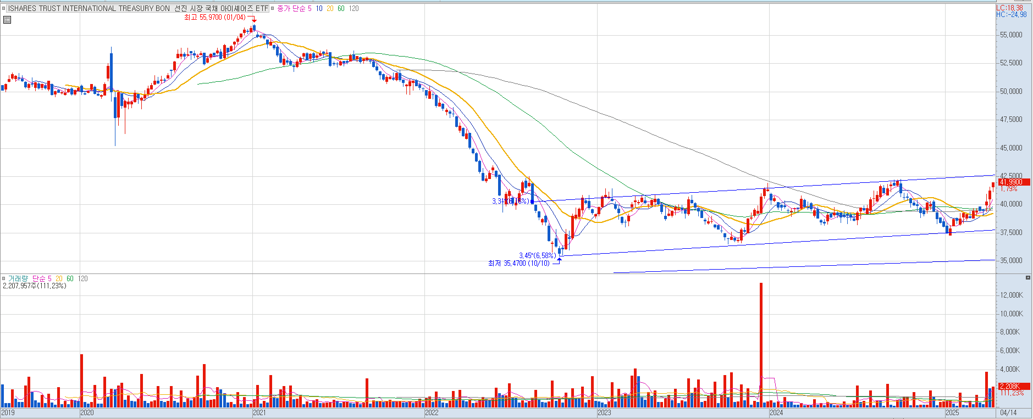Click the square marker before 거래량

(x=3, y=278)
